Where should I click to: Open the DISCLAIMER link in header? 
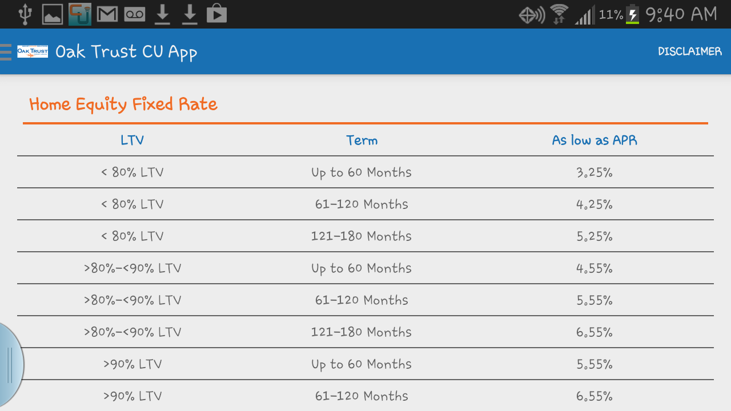690,51
